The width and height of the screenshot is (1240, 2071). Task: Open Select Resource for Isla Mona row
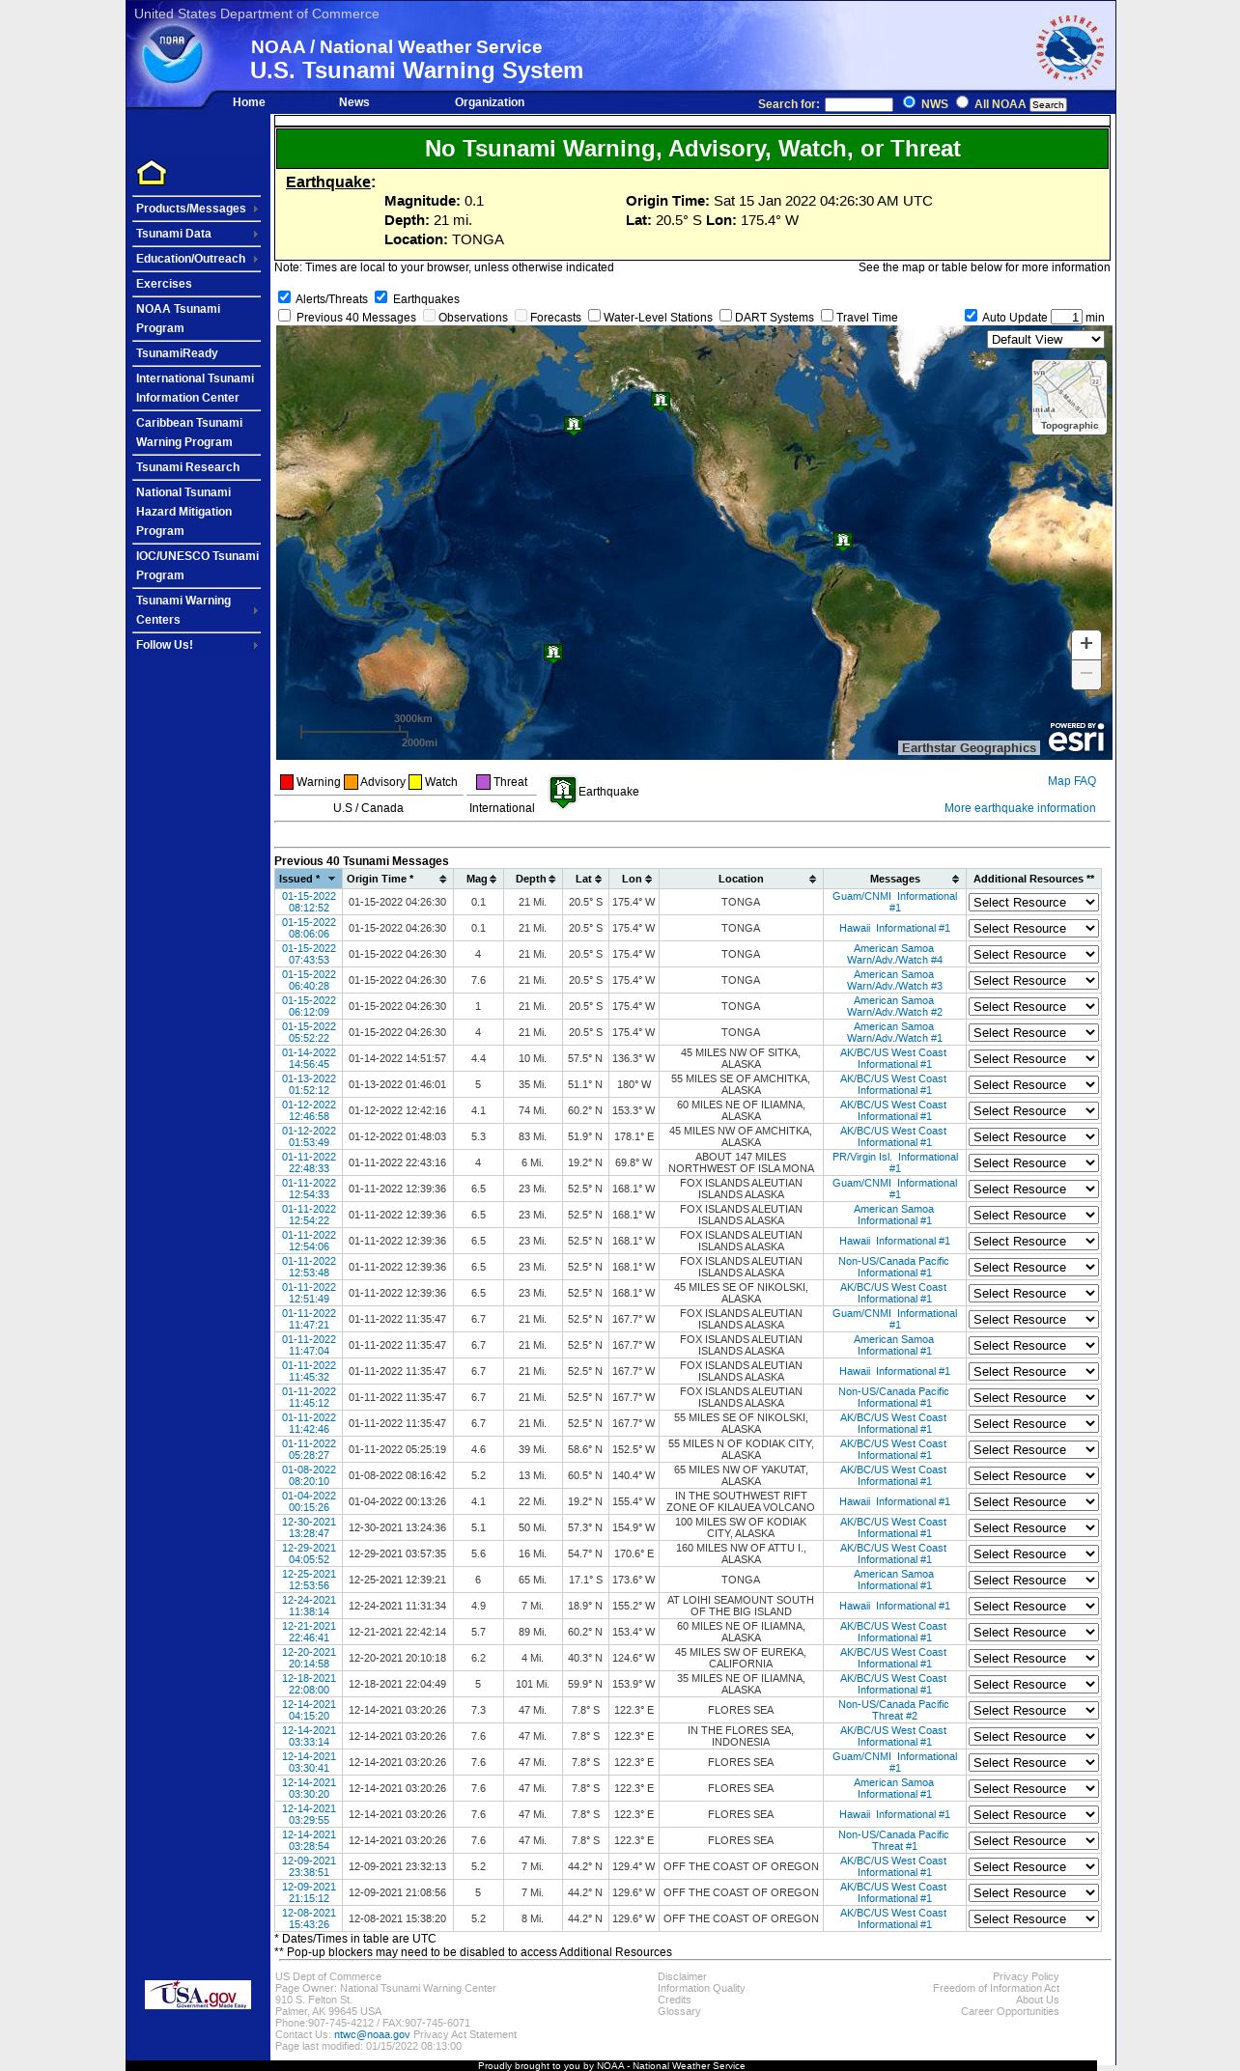[1033, 1163]
